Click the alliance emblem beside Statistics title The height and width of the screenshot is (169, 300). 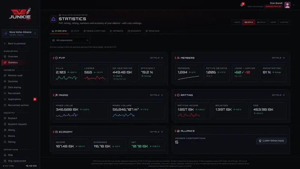[53, 19]
